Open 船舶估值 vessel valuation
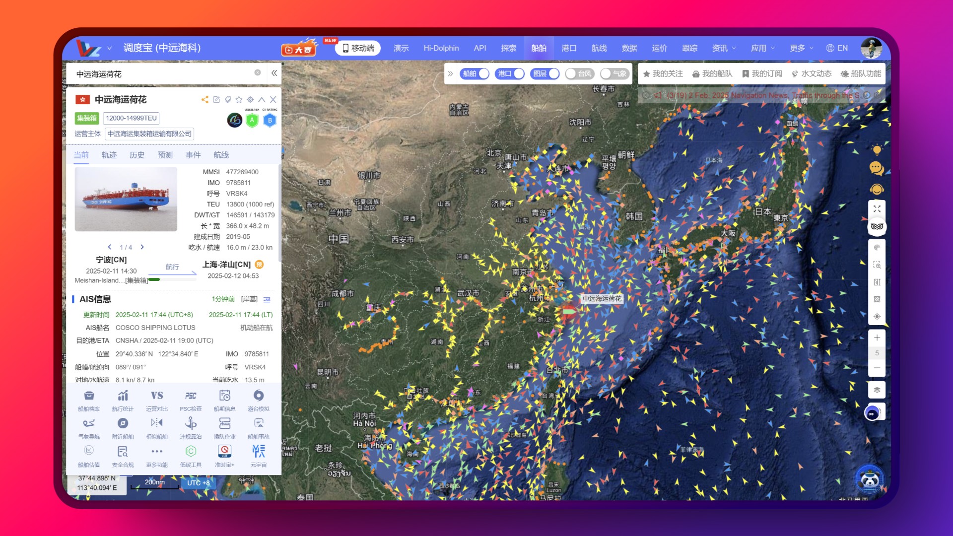This screenshot has height=536, width=953. 89,457
